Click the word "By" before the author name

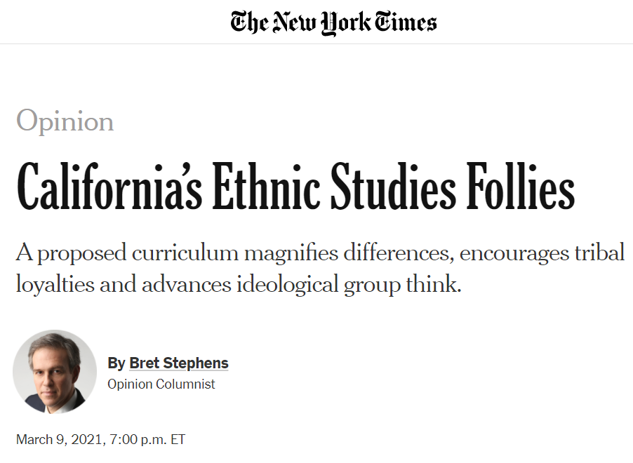click(x=116, y=363)
